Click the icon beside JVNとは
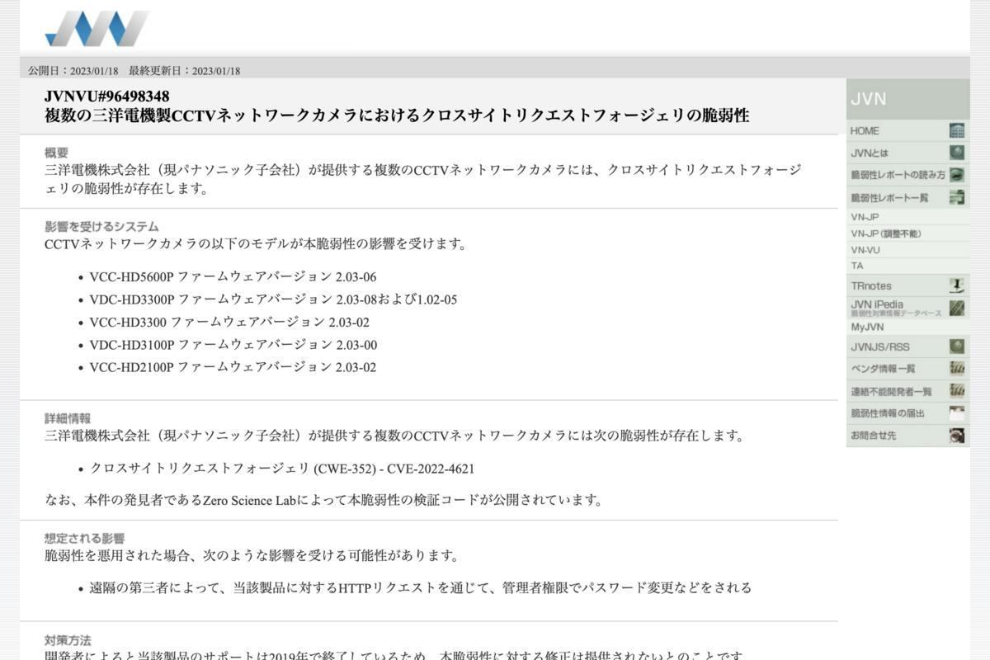Screen dimensions: 990x660 tap(957, 153)
